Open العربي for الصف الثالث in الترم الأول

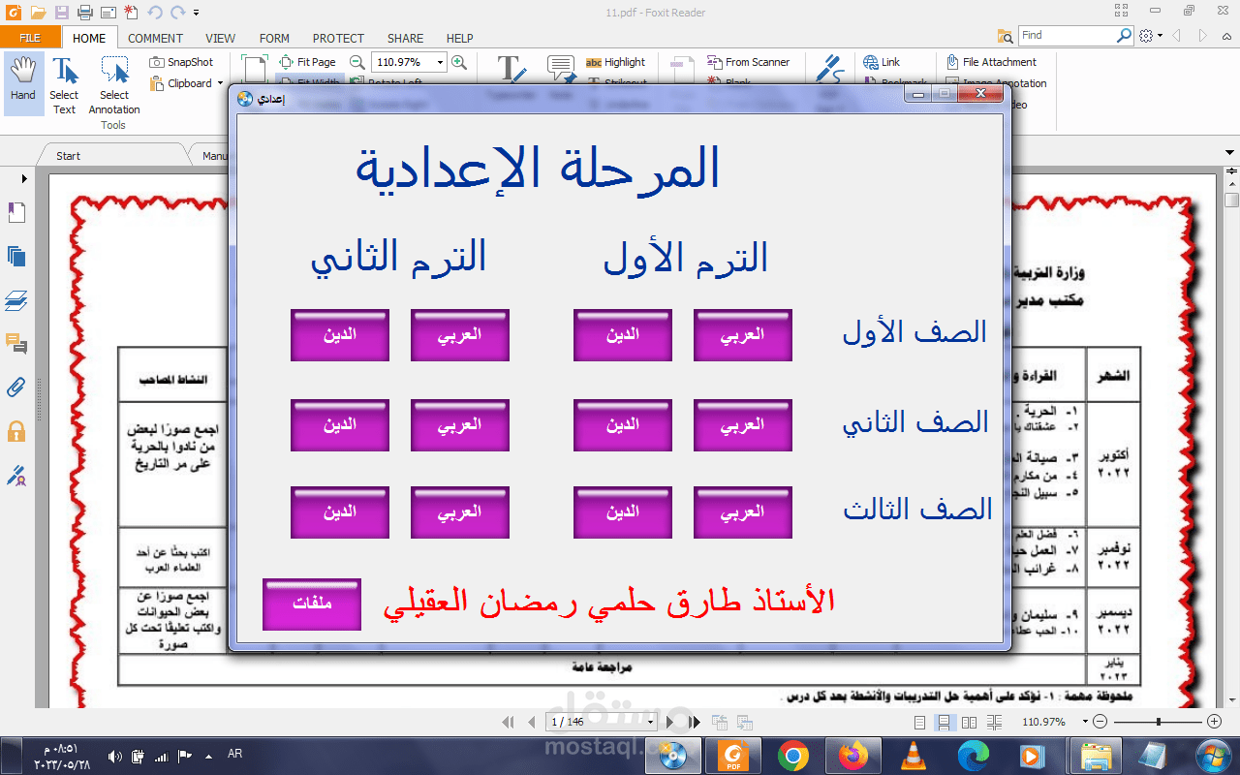coord(743,512)
